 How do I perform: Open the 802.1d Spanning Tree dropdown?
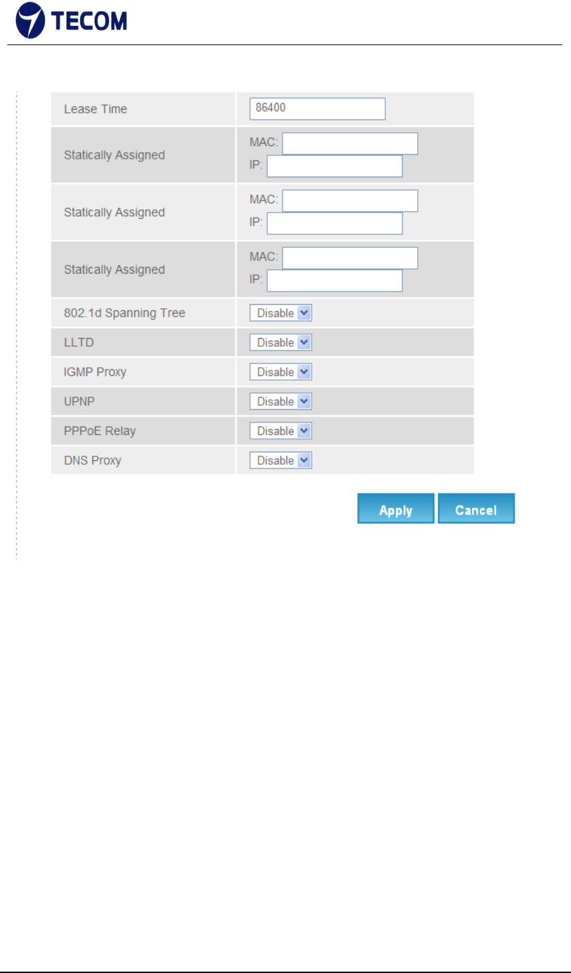tap(281, 313)
